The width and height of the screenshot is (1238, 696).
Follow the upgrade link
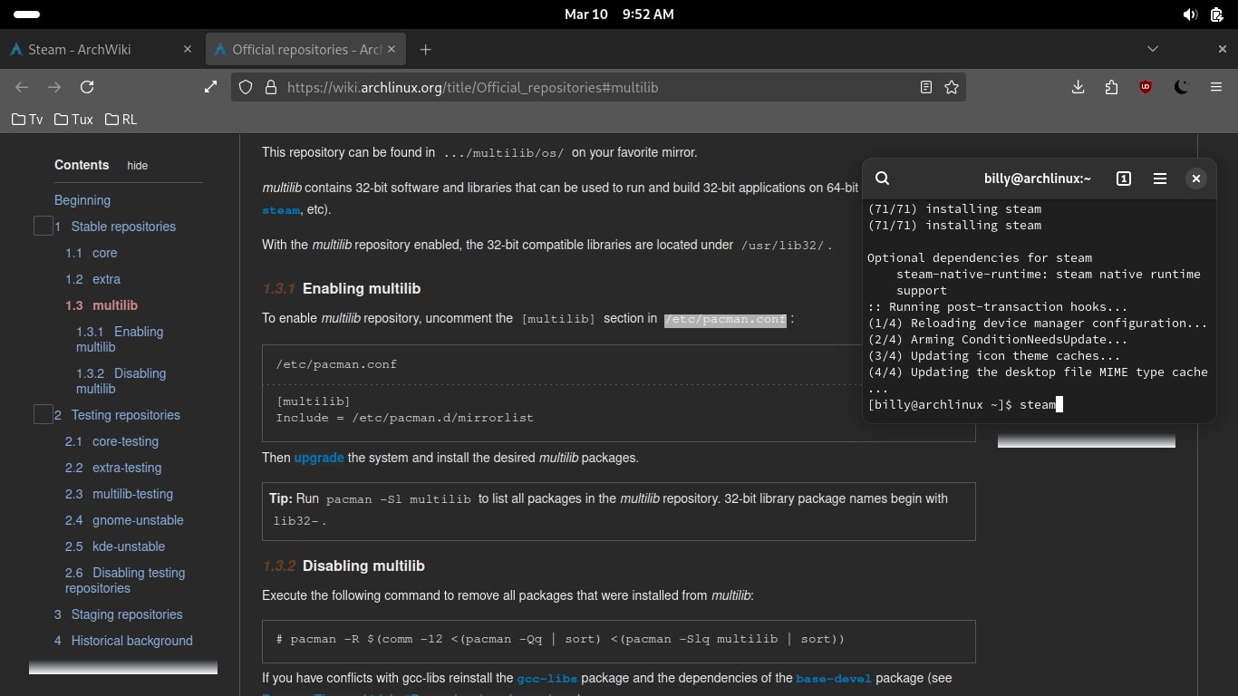click(319, 458)
